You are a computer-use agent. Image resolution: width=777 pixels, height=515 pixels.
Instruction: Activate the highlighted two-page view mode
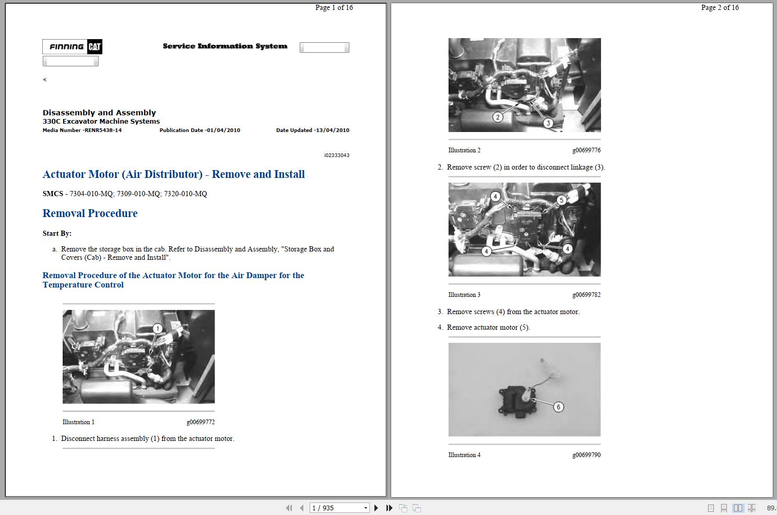click(x=738, y=507)
